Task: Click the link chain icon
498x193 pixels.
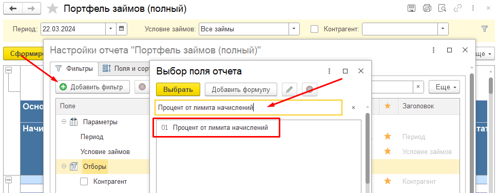Action: [457, 9]
